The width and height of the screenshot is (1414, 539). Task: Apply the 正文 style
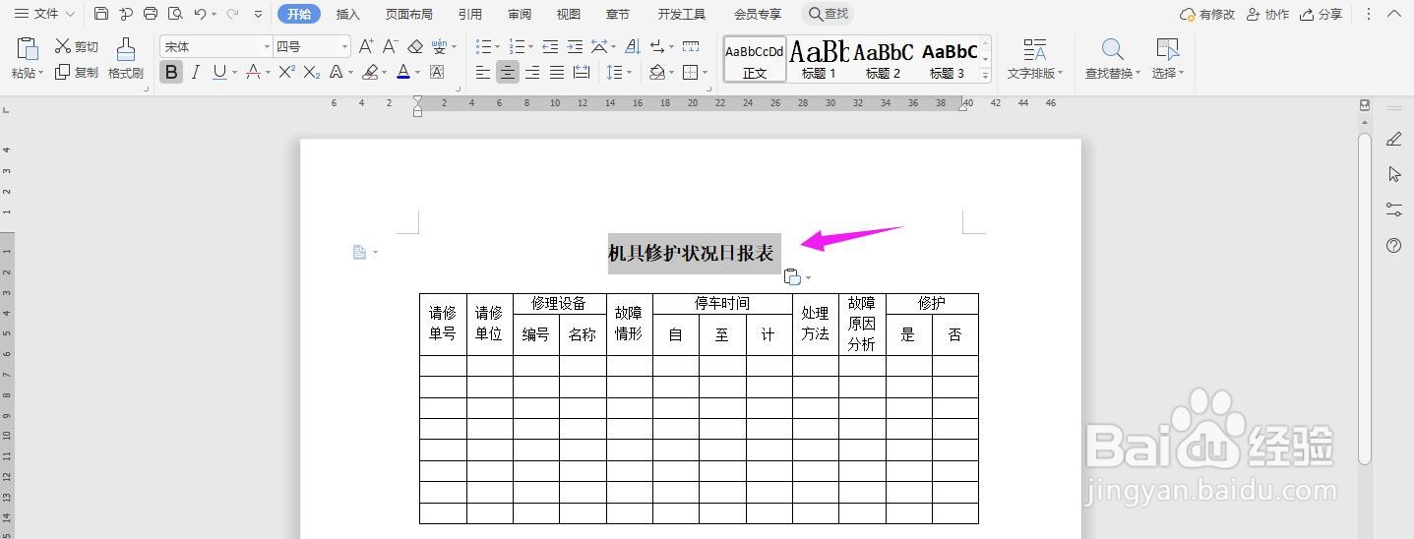(x=755, y=59)
